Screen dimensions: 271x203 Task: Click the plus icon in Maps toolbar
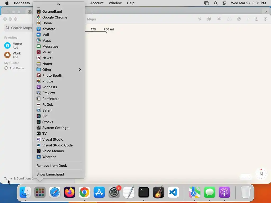pyautogui.click(x=248, y=19)
